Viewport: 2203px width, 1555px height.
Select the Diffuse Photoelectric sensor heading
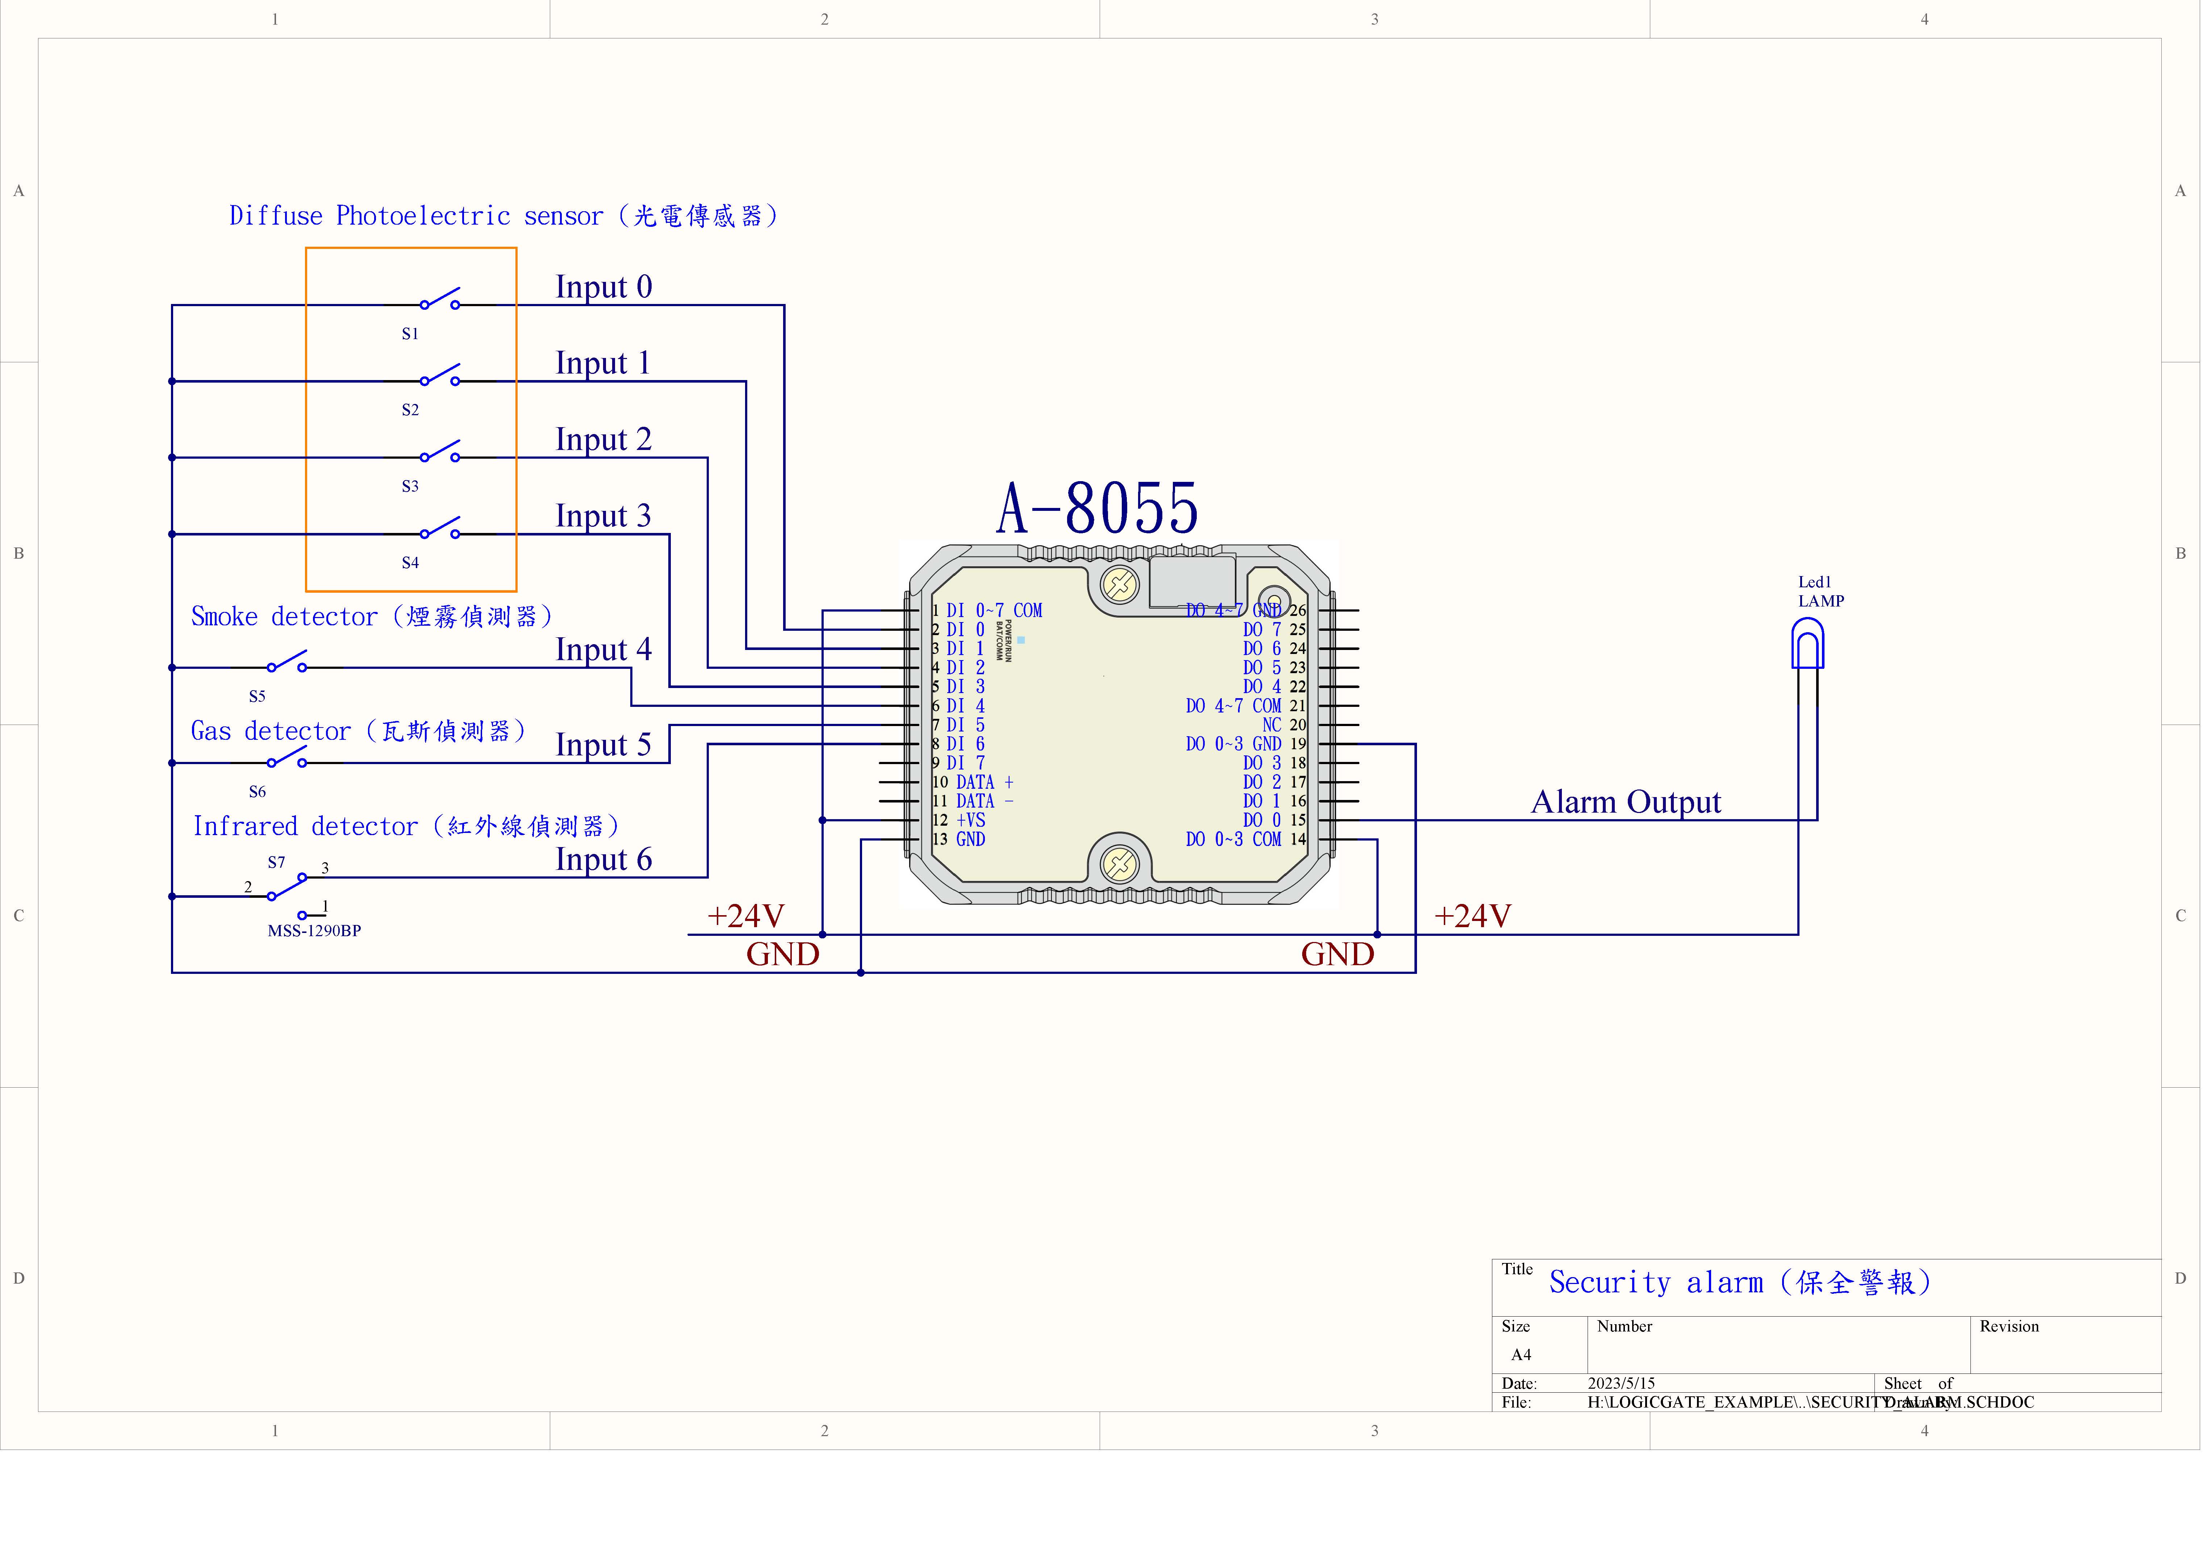coord(505,216)
